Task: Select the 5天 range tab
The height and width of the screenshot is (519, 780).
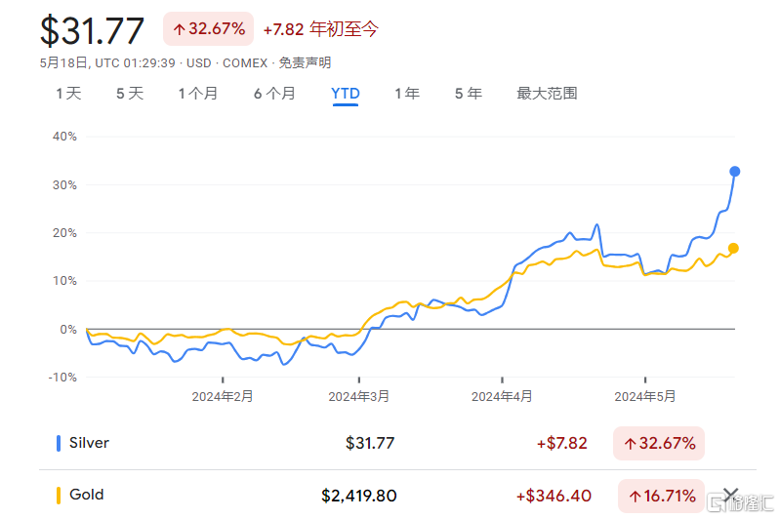Action: click(129, 94)
